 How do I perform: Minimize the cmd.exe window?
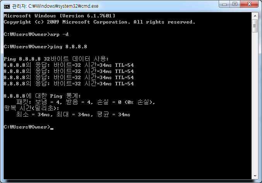(x=224, y=4)
